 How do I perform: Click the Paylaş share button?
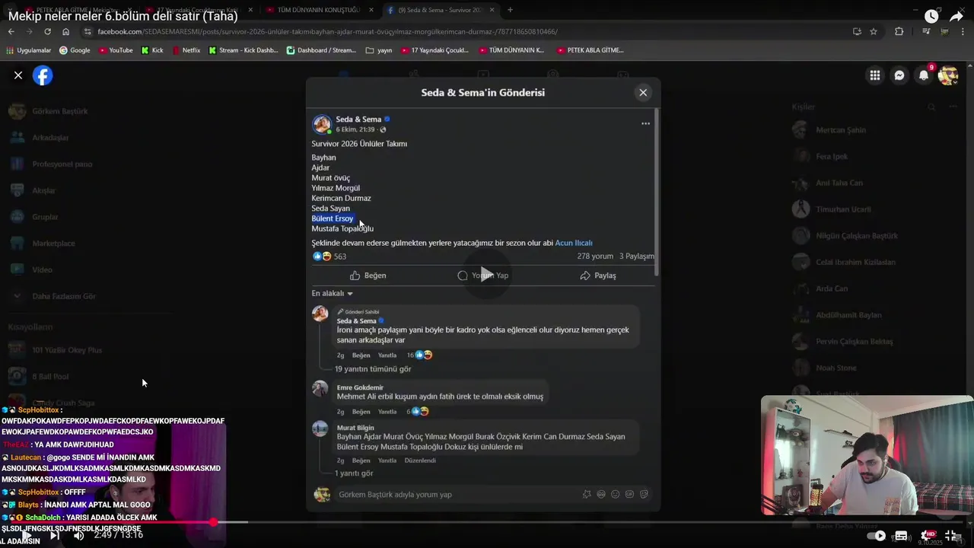(x=598, y=276)
